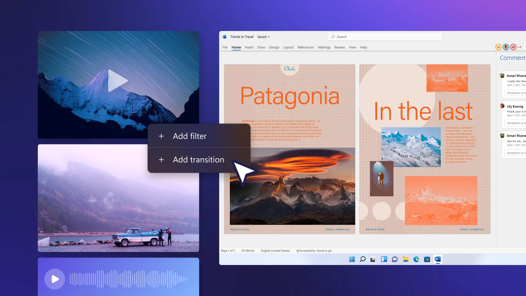
Task: Open Task View from taskbar
Action: tap(373, 259)
